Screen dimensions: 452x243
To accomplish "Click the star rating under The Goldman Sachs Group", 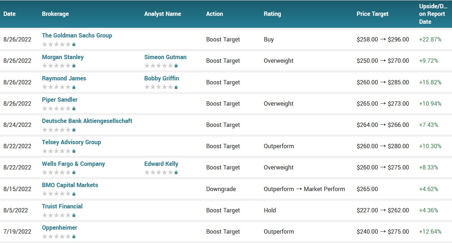I will click(57, 44).
